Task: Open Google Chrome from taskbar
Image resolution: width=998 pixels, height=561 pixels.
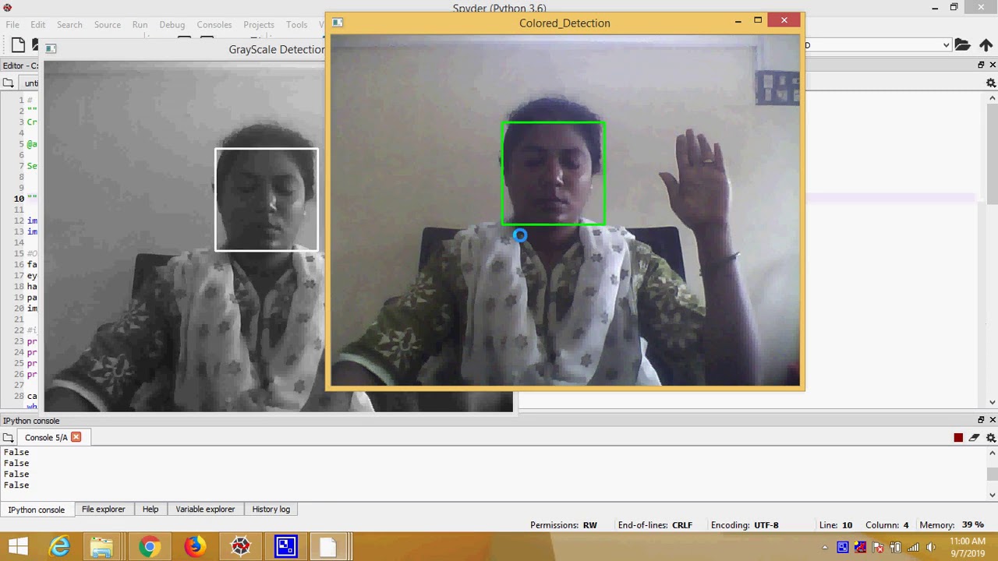Action: tap(149, 547)
